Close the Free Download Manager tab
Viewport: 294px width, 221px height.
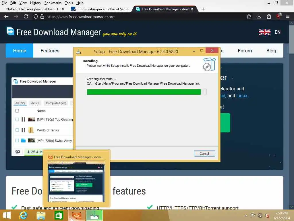tap(192, 9)
